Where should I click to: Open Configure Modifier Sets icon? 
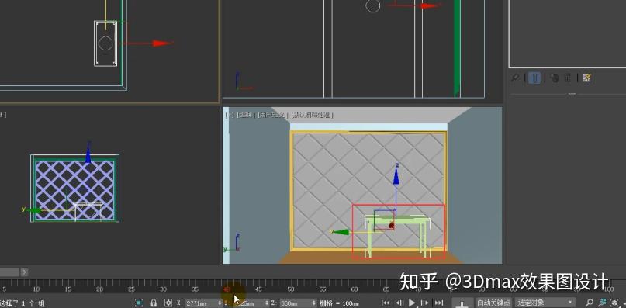click(x=586, y=78)
